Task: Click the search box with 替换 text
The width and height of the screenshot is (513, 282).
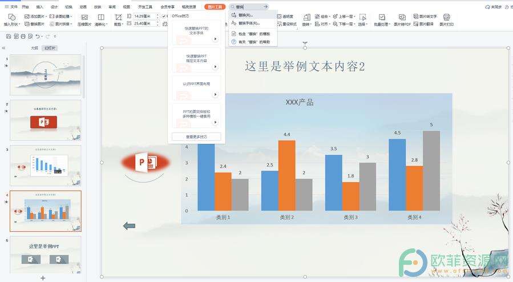Action: 249,6
